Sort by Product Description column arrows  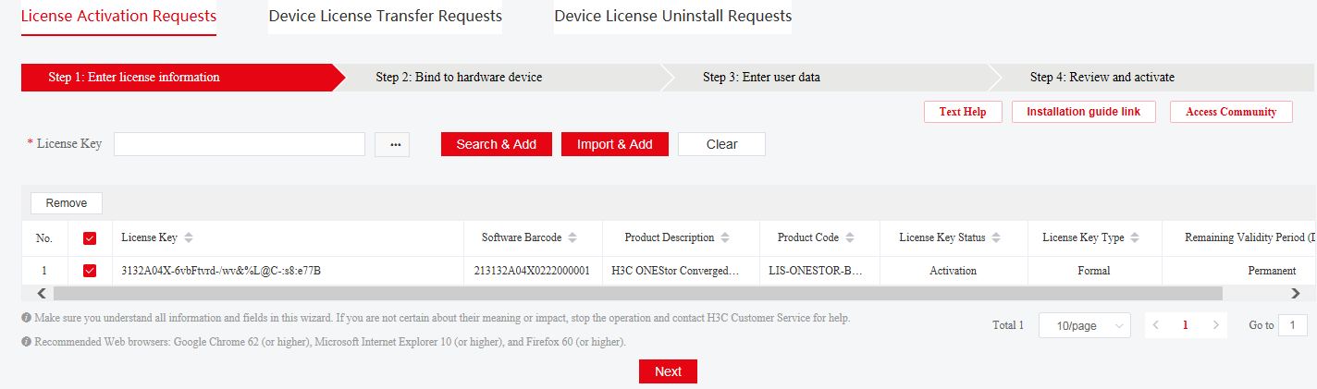(x=725, y=237)
